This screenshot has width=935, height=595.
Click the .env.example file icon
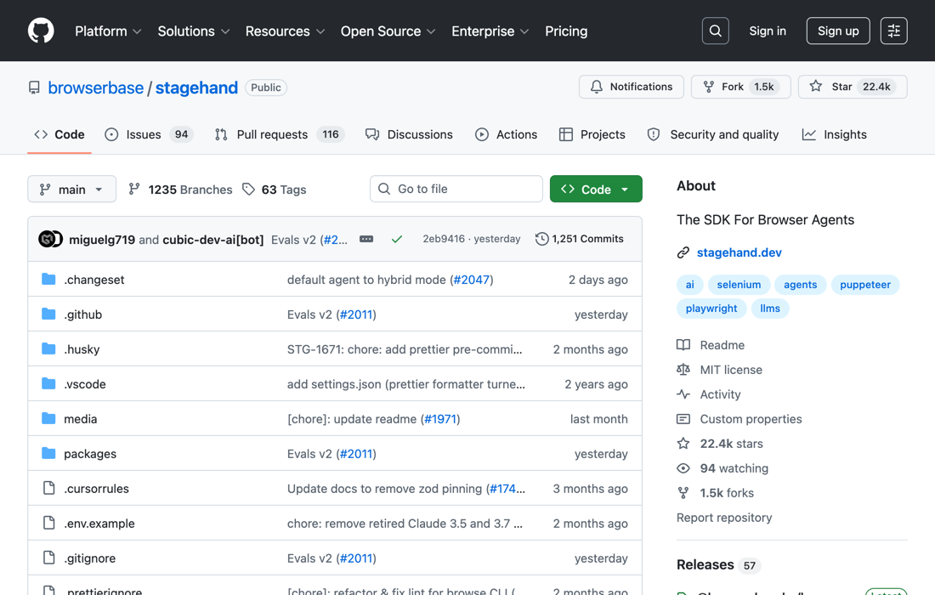click(x=49, y=523)
